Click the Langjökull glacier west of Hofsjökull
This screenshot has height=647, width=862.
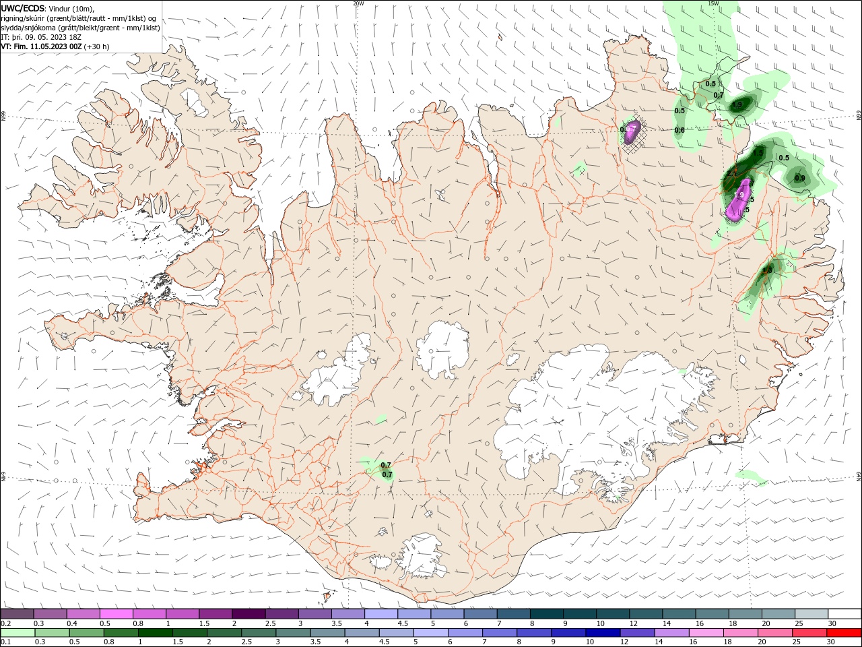[x=337, y=371]
